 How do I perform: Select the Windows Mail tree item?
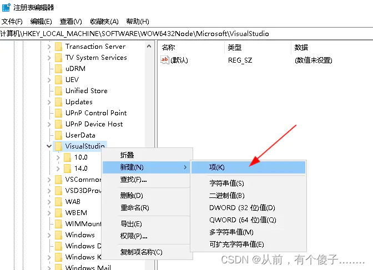tap(88, 267)
